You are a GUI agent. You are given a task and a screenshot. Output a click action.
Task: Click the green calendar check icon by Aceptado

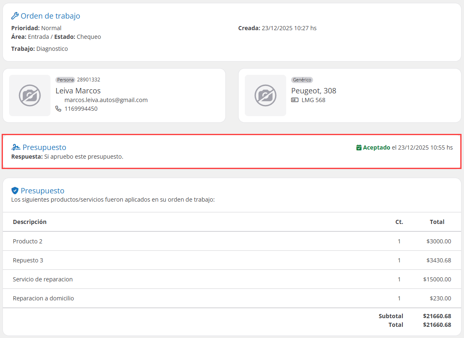tap(359, 148)
